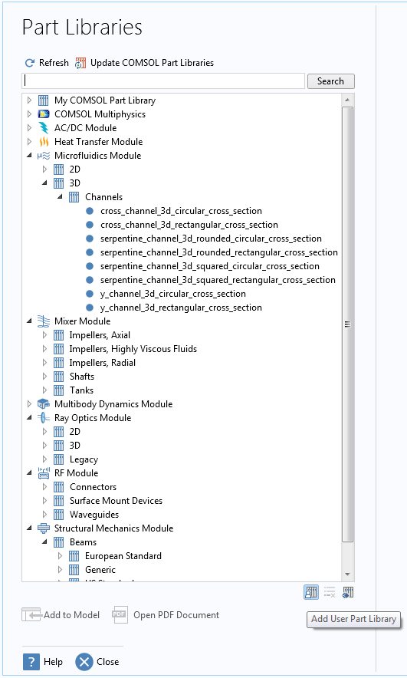Collapse the Microfluidics Module node
Screen dimensions: 407x678
coord(29,156)
